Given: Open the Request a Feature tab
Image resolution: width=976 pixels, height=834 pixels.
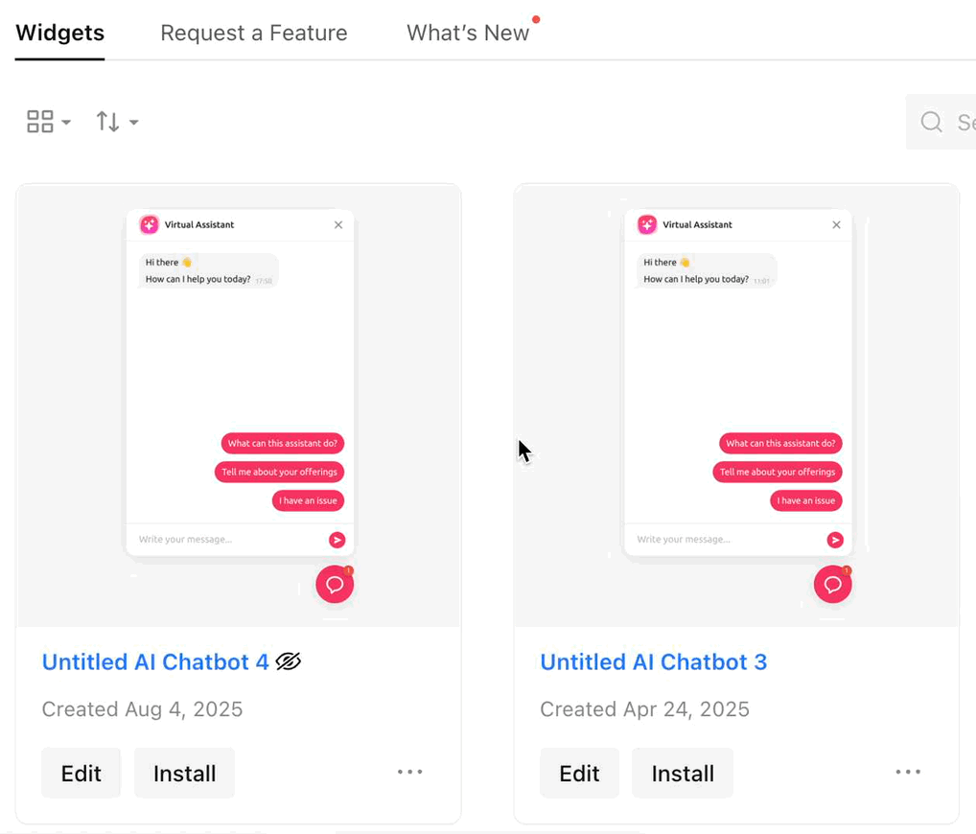Looking at the screenshot, I should coord(254,33).
